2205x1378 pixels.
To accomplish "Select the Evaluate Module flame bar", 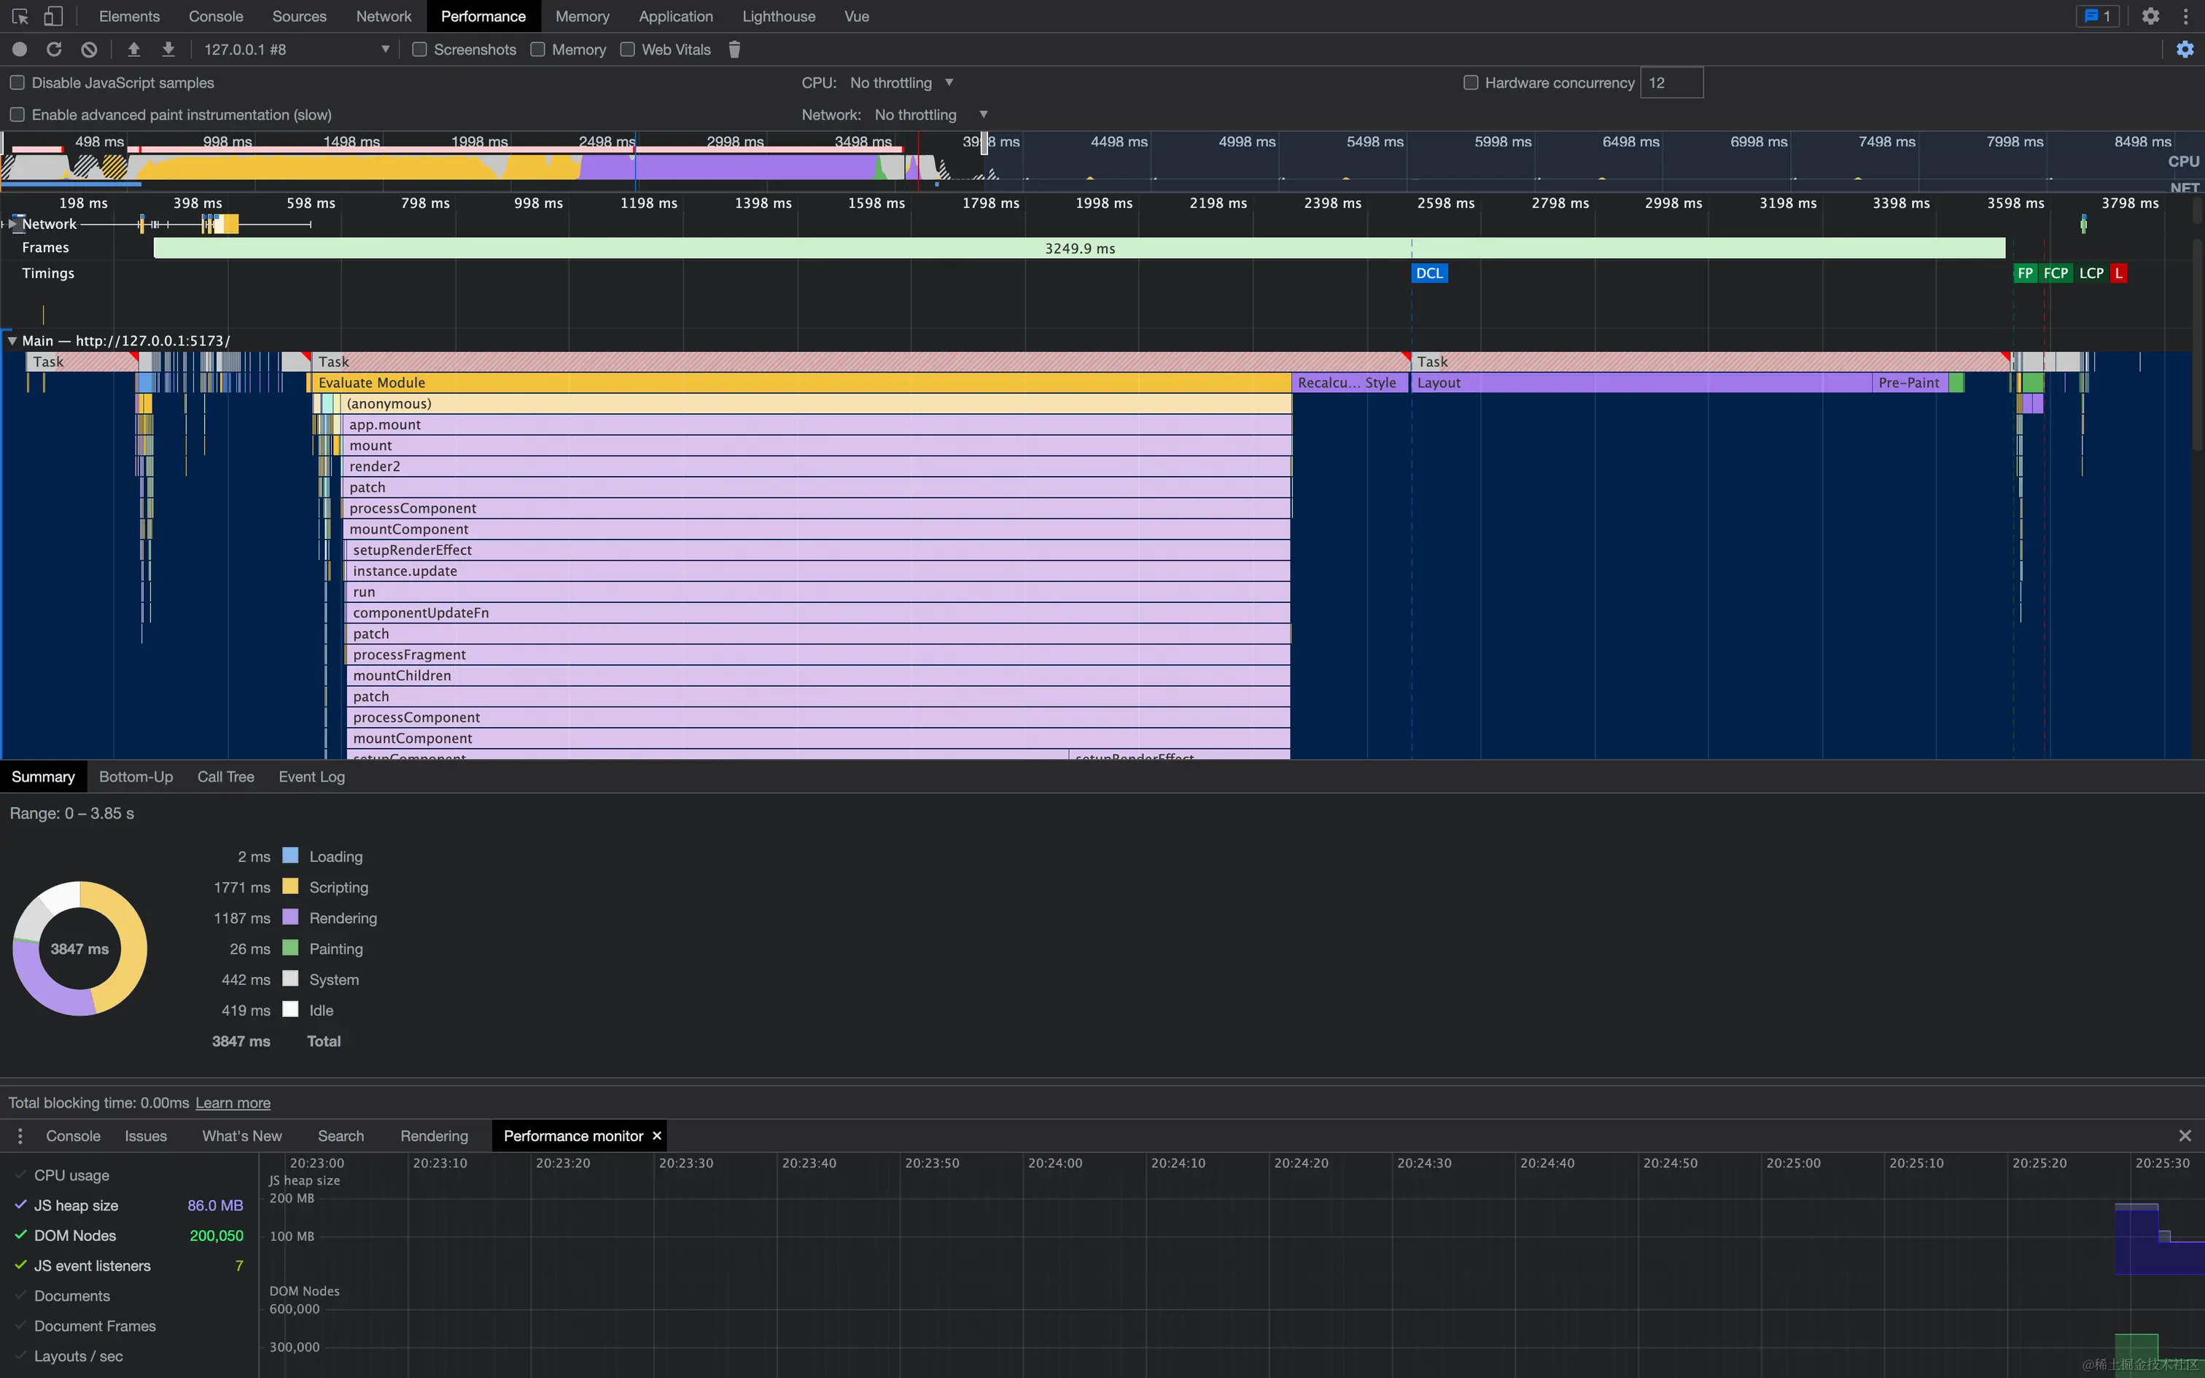I will pyautogui.click(x=802, y=383).
